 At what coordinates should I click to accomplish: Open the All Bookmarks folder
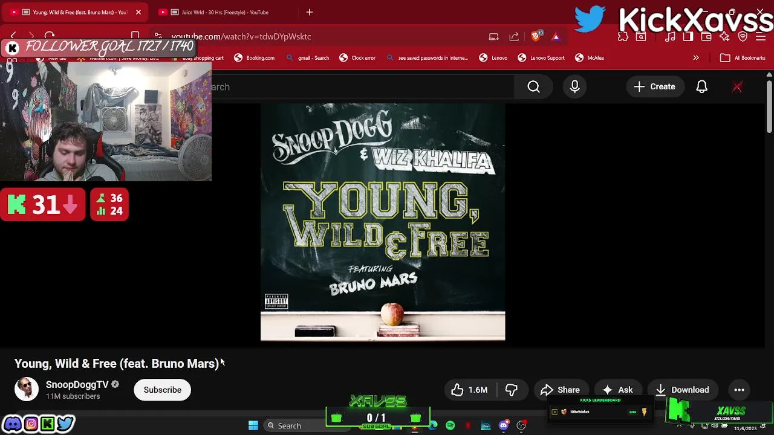pos(743,58)
